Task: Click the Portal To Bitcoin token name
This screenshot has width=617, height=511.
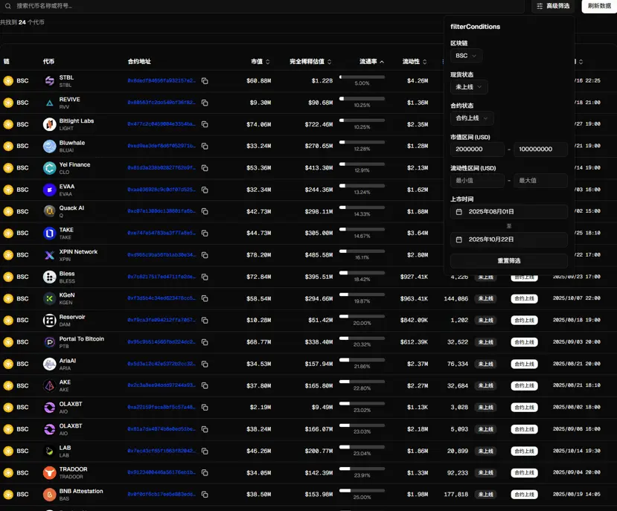Action: pos(81,338)
